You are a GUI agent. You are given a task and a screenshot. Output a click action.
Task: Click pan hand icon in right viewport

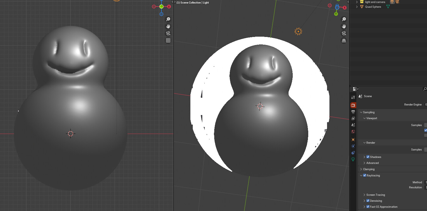click(x=344, y=26)
